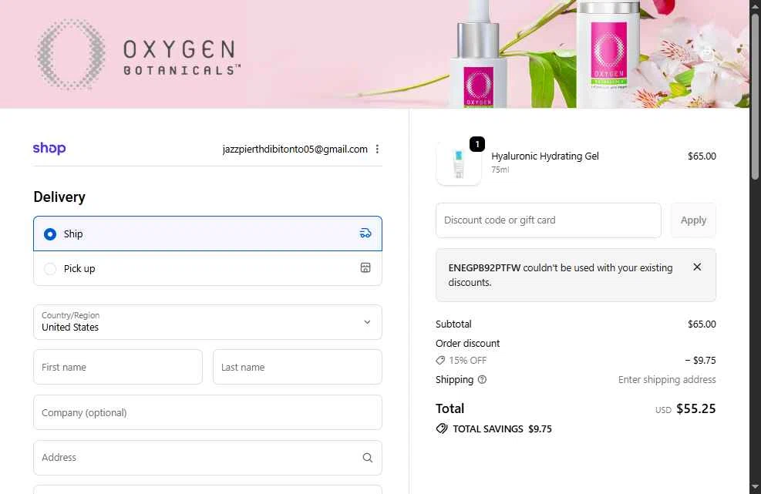Viewport: 761px width, 494px height.
Task: Dismiss the ENEGPB92PTFW discount error
Action: point(697,267)
